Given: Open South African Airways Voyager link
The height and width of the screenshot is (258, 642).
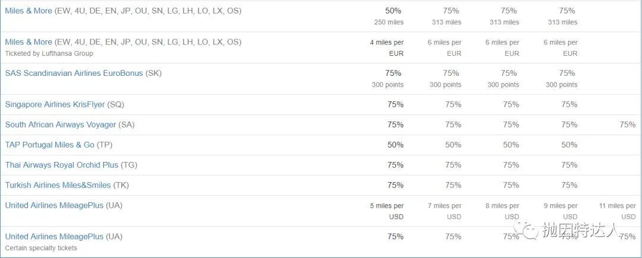Looking at the screenshot, I should point(61,125).
